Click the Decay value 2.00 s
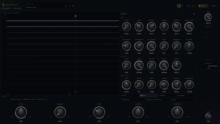This screenshot has width=220, height=124. tap(21, 121)
